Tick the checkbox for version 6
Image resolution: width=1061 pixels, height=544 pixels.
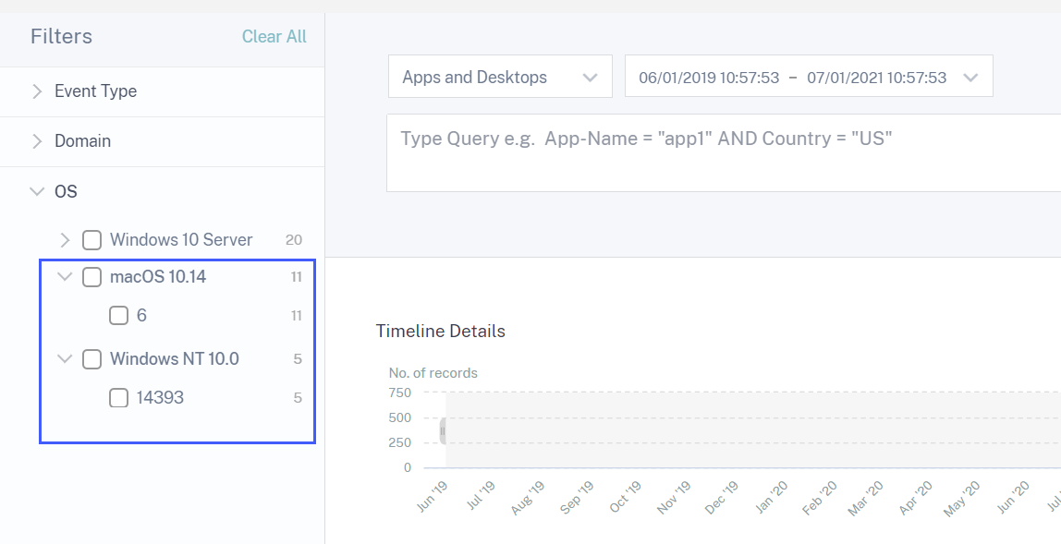118,316
